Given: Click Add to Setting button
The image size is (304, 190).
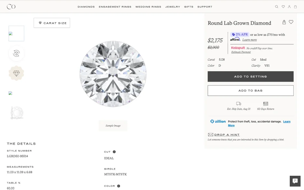Looking at the screenshot, I should click(251, 77).
